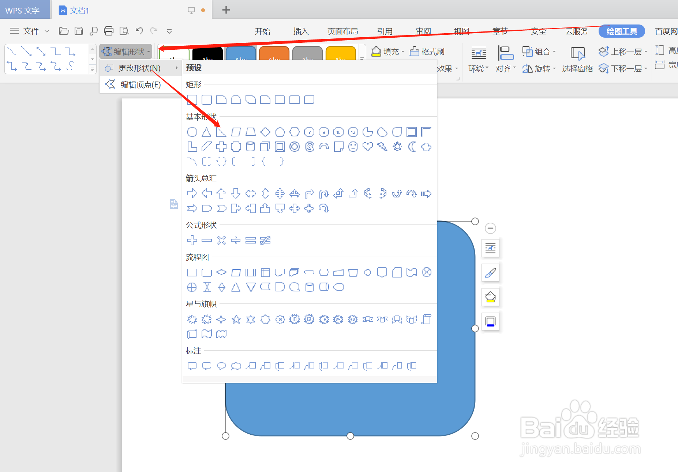Image resolution: width=678 pixels, height=472 pixels.
Task: Select the Drawing Tools tab
Action: pos(622,31)
